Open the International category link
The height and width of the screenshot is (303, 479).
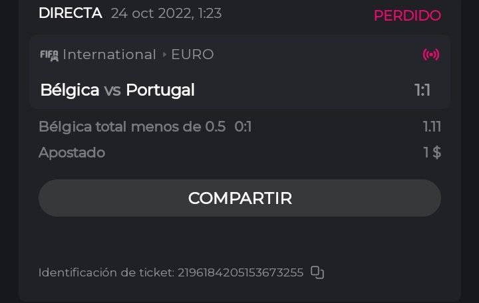(109, 54)
